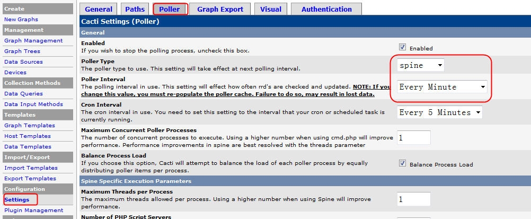
Task: Click the Spine Specific Execution Parameters header
Action: click(136, 181)
